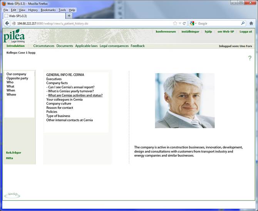Open the Google search engine dropdown
This screenshot has height=211, width=258.
[x=193, y=23]
